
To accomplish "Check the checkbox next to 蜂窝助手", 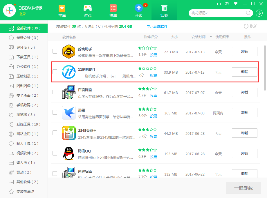I will (55, 51).
